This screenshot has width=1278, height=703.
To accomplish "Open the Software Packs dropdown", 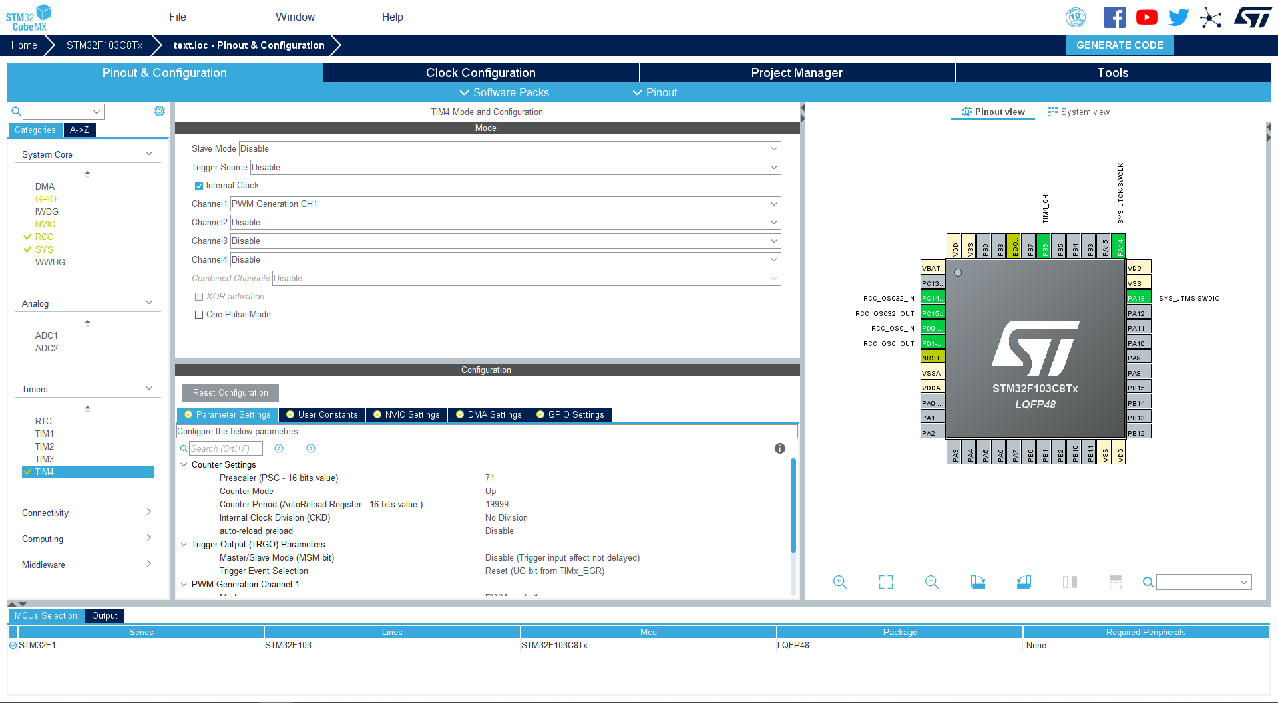I will click(505, 92).
